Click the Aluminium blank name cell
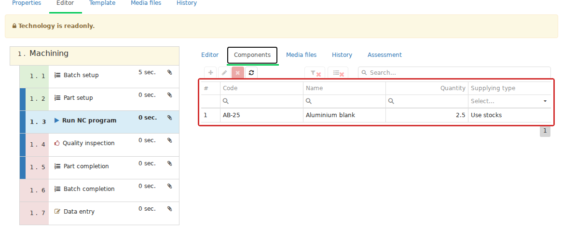 click(x=344, y=115)
